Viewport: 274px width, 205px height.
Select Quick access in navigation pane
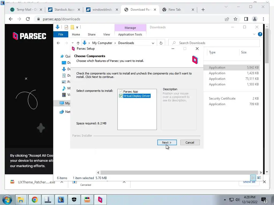click(65, 56)
